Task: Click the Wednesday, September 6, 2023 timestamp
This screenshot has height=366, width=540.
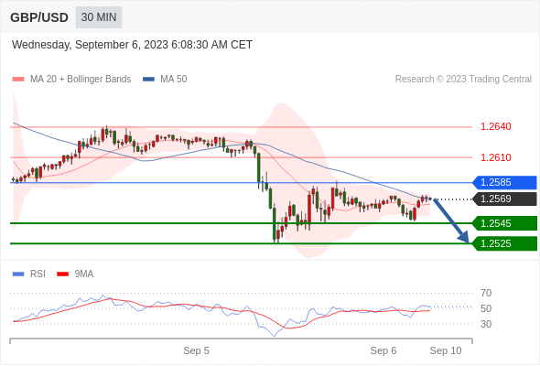Action: click(x=132, y=45)
